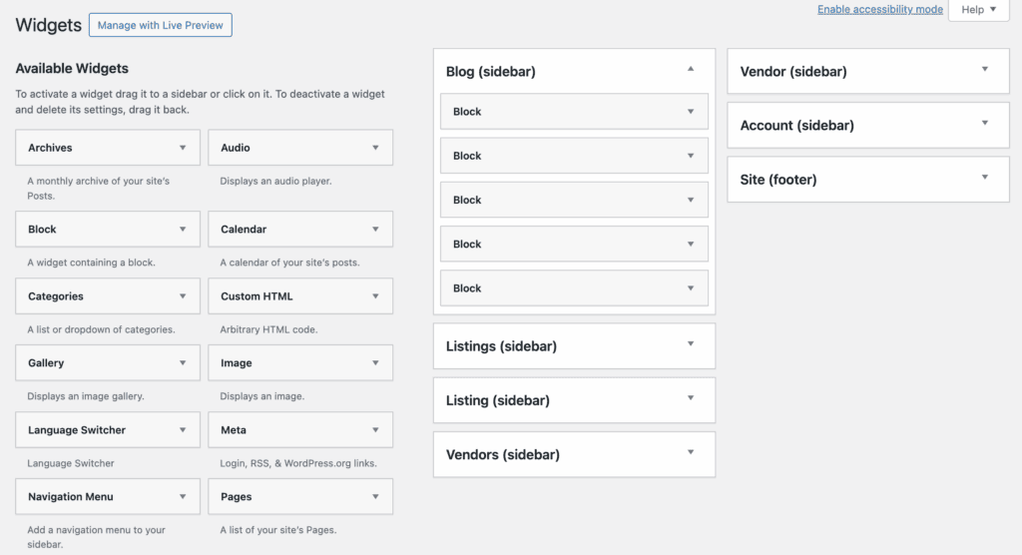Click 'Login, RSS, & WordPress.org links.' description

pos(297,464)
